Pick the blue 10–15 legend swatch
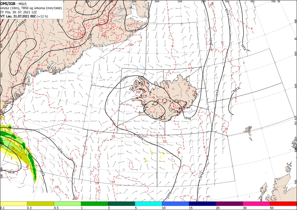This screenshot has height=210, width=297. tap(176, 203)
